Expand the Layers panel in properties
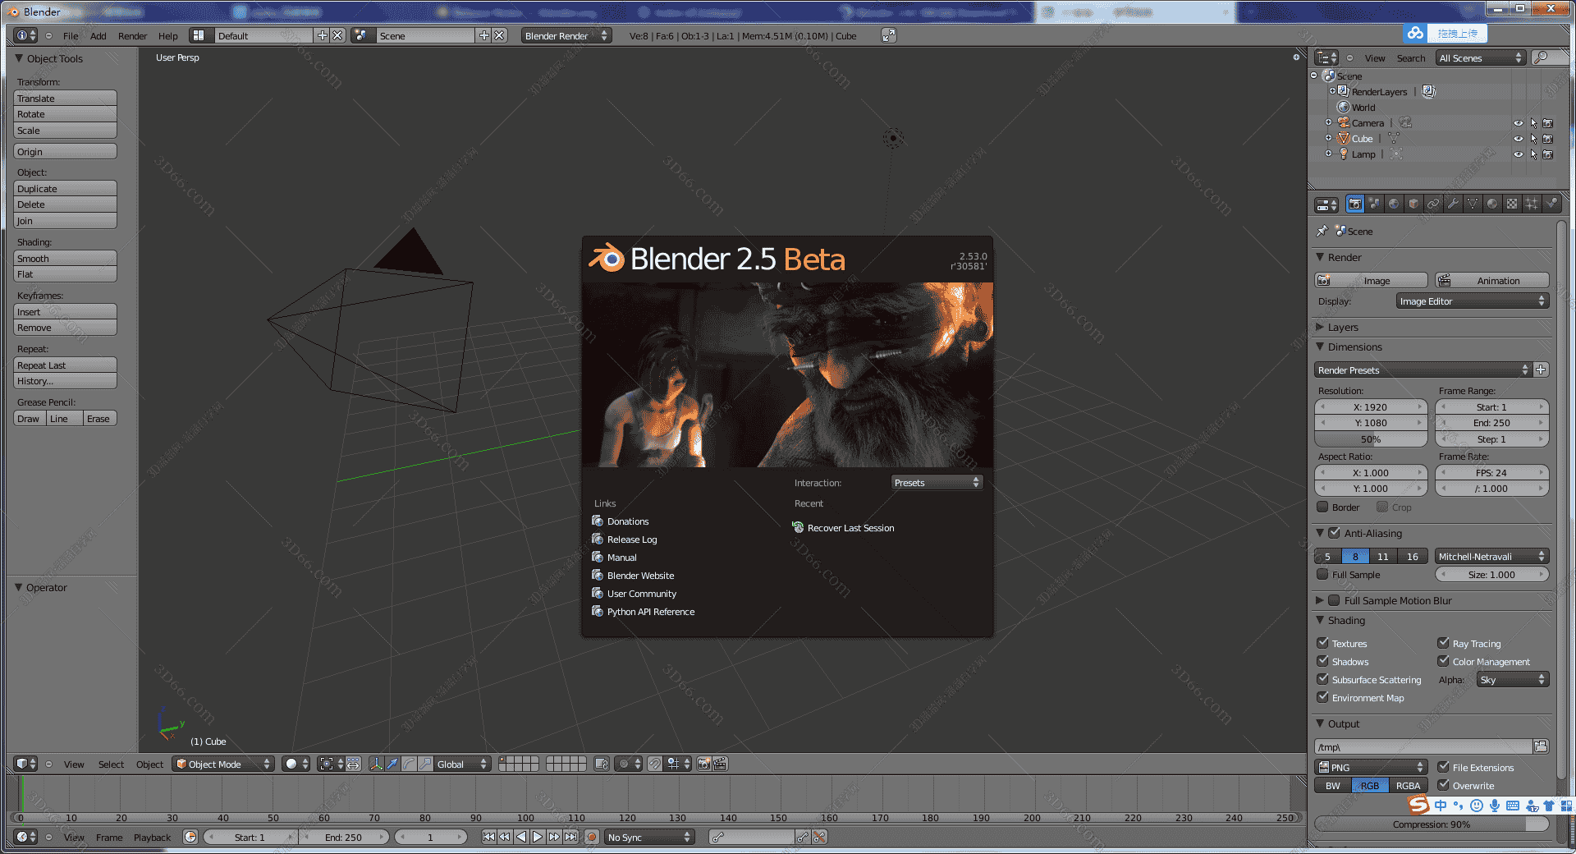 click(1343, 327)
